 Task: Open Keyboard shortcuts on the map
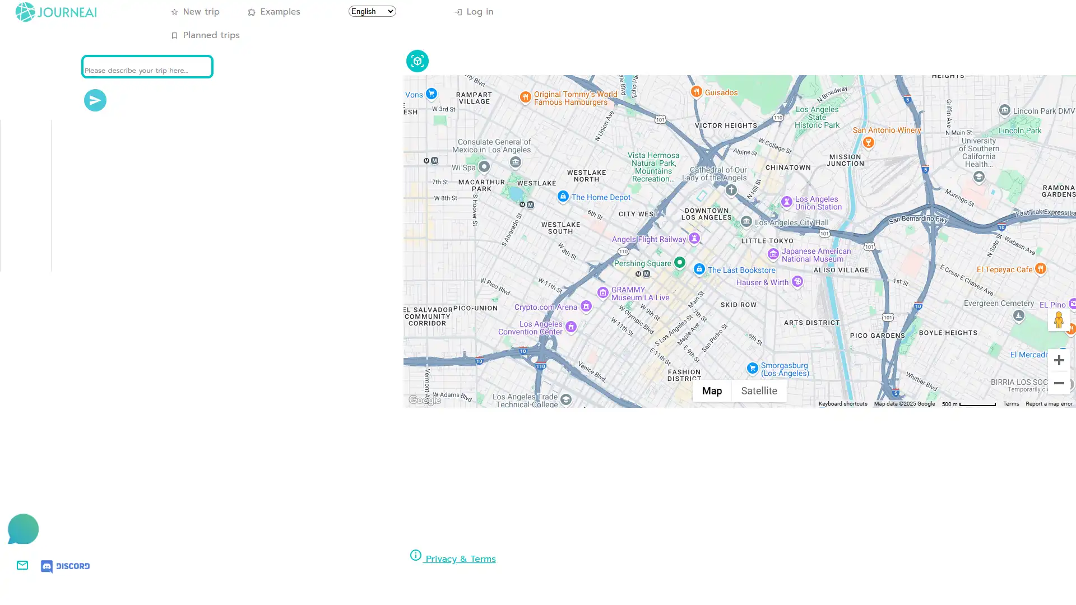842,404
